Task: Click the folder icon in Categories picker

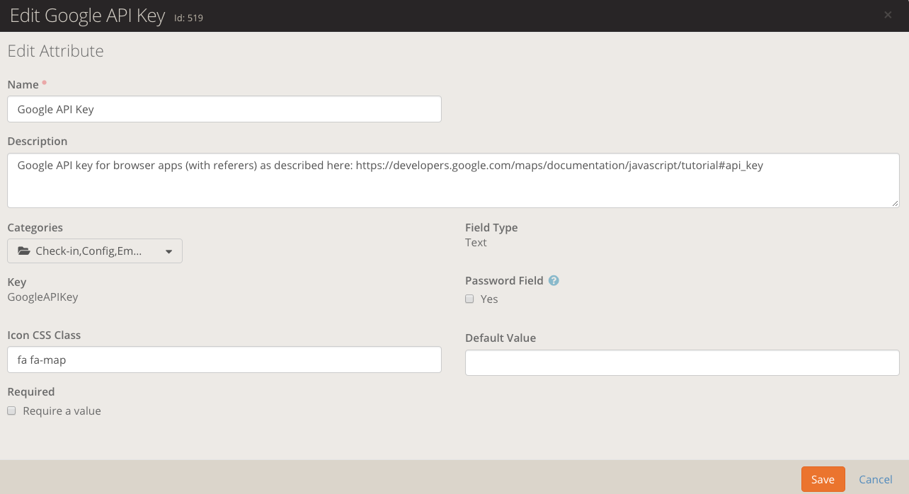Action: [24, 251]
